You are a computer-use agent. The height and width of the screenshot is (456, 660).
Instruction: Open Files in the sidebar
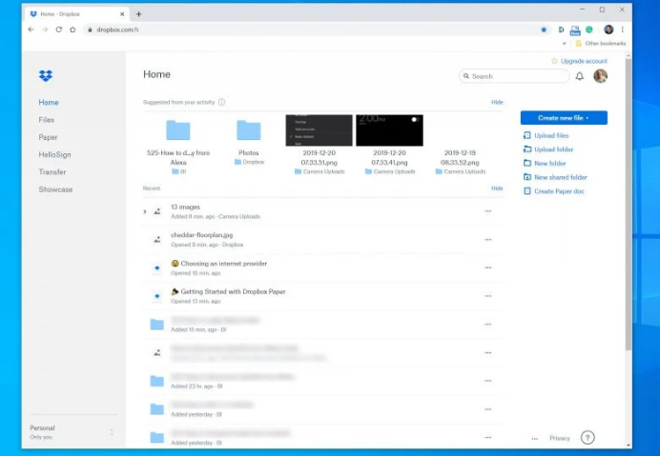[x=47, y=120]
